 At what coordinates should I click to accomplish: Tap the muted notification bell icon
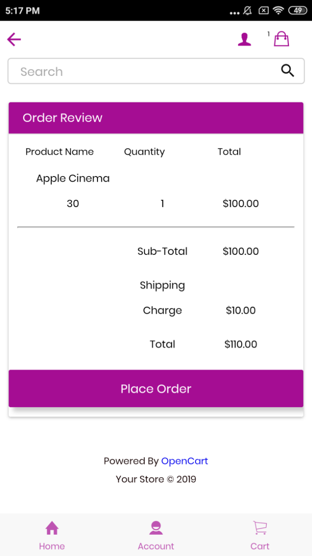(x=248, y=10)
